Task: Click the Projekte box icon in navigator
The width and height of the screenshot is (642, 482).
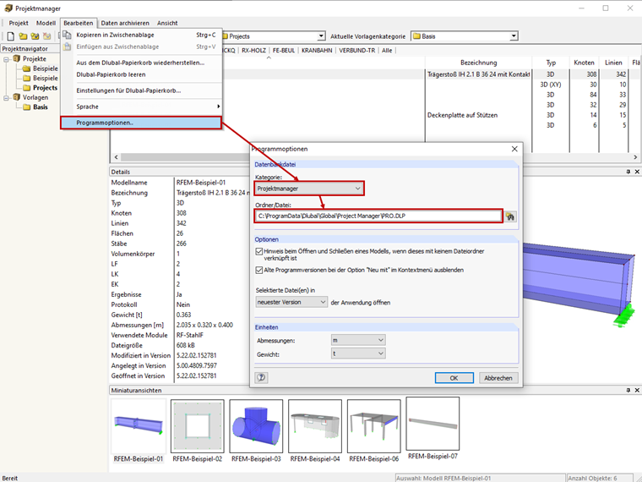Action: (x=16, y=58)
